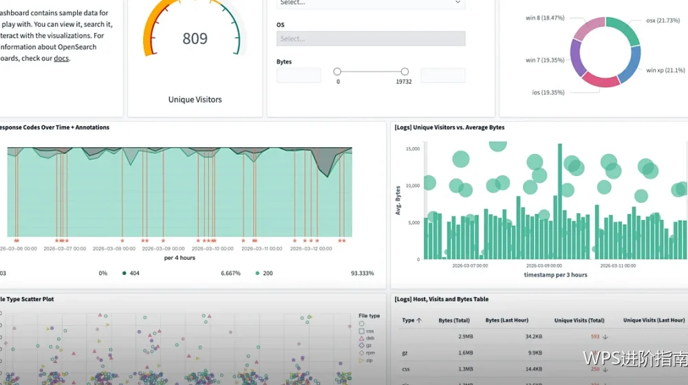The height and width of the screenshot is (385, 688).
Task: Toggle the blank circle File type legend entry
Action: click(362, 324)
